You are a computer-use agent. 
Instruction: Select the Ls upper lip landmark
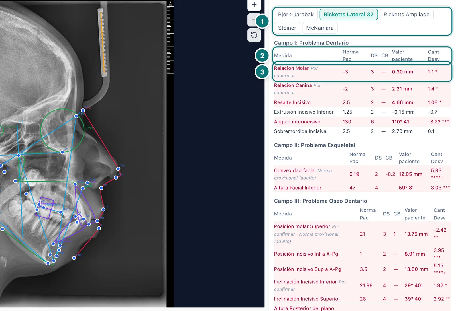tap(103, 209)
